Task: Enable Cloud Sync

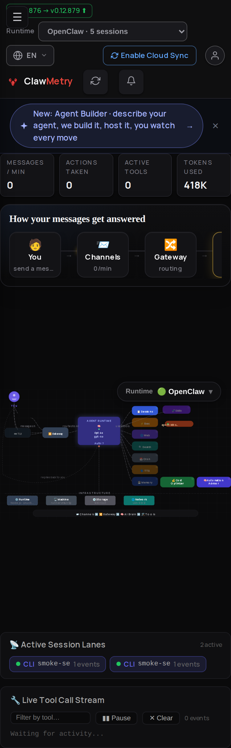Action: click(150, 55)
